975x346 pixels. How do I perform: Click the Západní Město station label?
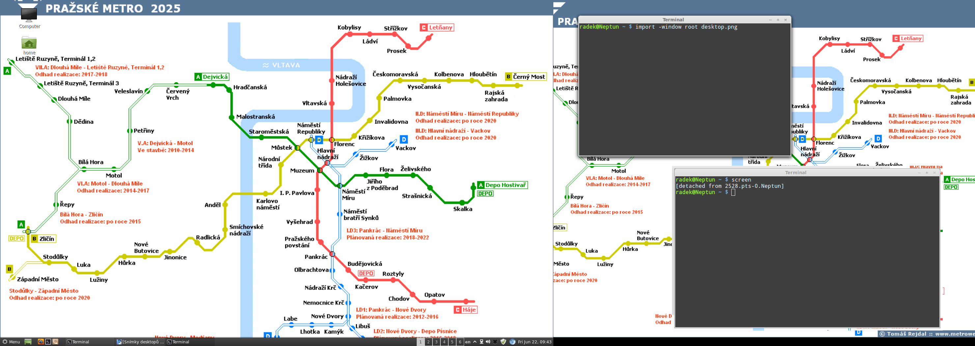38,279
